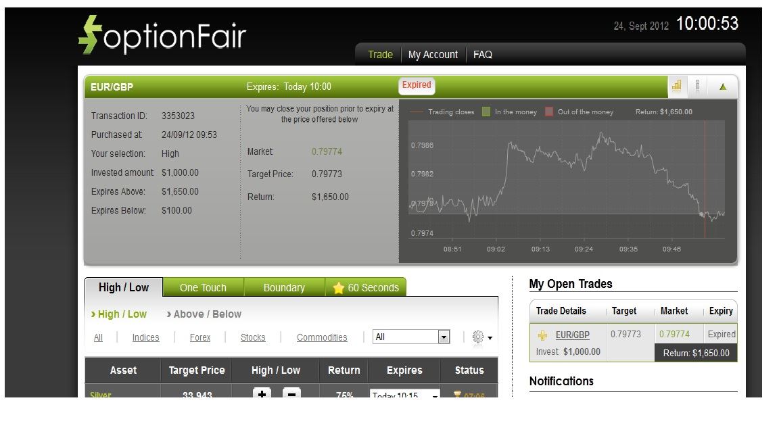Open the Trade tab
779x438 pixels.
(x=380, y=55)
